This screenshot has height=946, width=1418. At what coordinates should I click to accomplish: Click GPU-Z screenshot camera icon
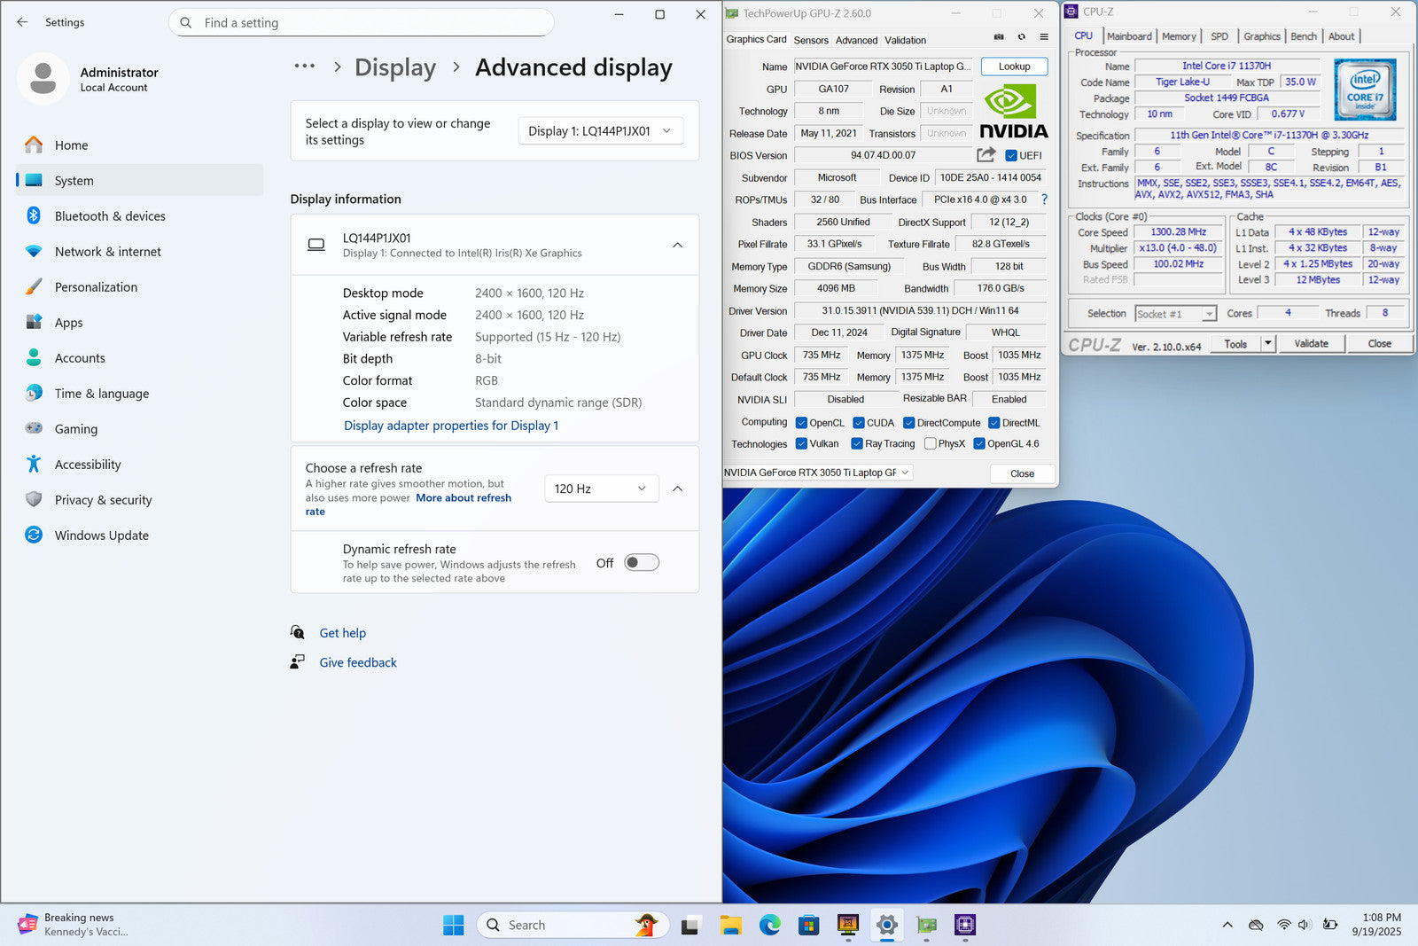999,37
